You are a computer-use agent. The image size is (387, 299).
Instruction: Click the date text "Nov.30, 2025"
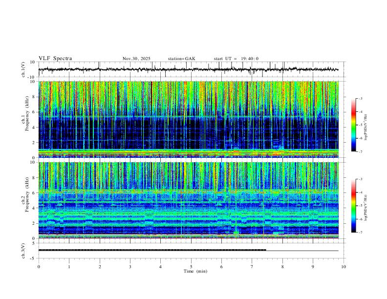pos(136,59)
